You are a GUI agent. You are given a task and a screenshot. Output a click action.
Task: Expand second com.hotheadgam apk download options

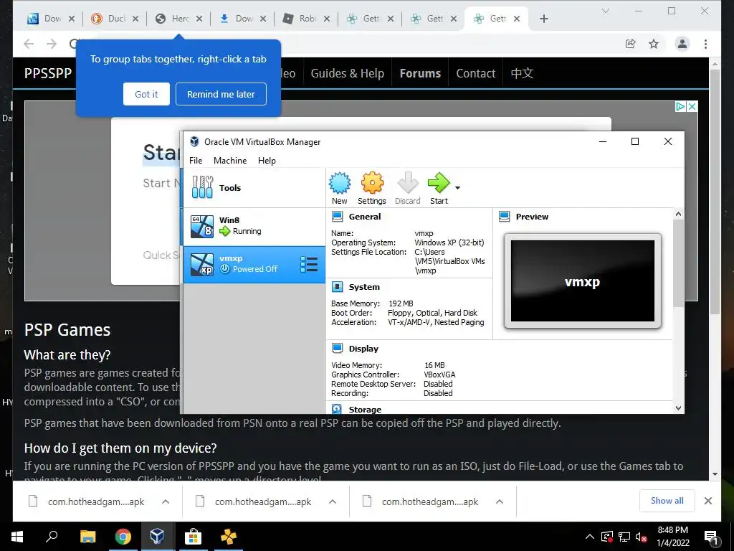point(333,501)
